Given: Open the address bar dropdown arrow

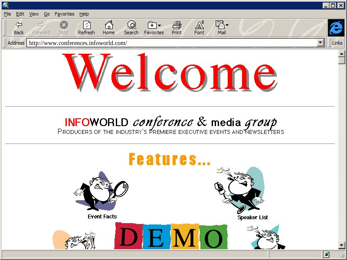Looking at the screenshot, I should tap(321, 43).
